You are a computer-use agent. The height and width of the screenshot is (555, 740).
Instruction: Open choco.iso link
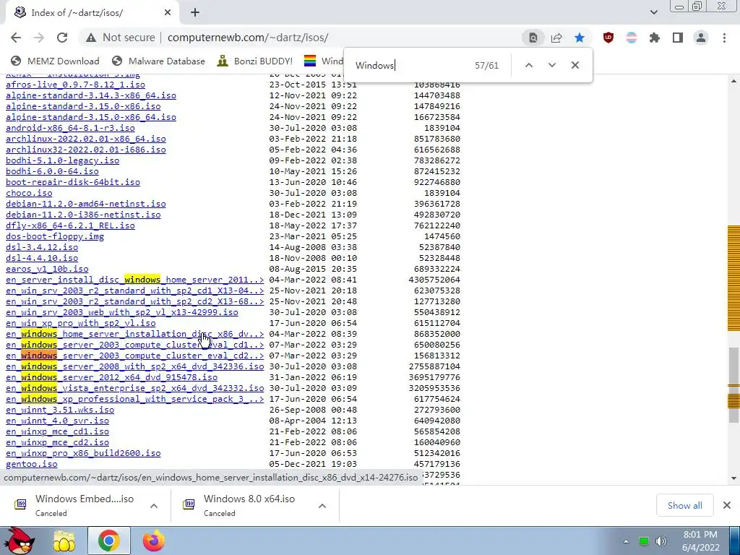pyautogui.click(x=29, y=194)
